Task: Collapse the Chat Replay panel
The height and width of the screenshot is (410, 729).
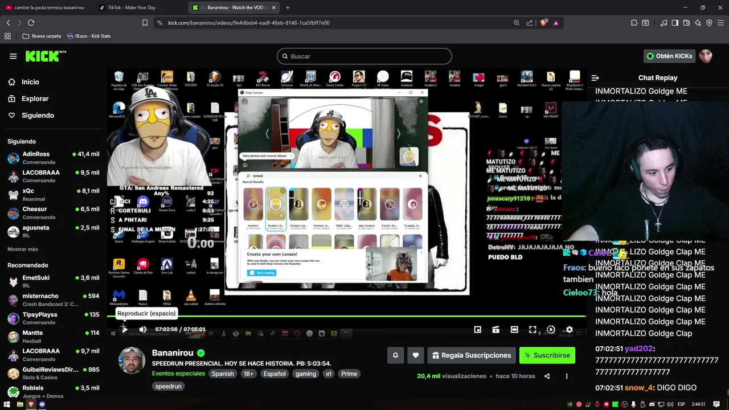Action: (595, 78)
